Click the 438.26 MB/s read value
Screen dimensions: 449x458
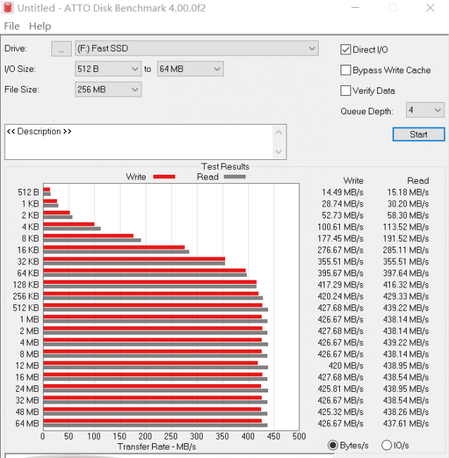[x=406, y=412]
